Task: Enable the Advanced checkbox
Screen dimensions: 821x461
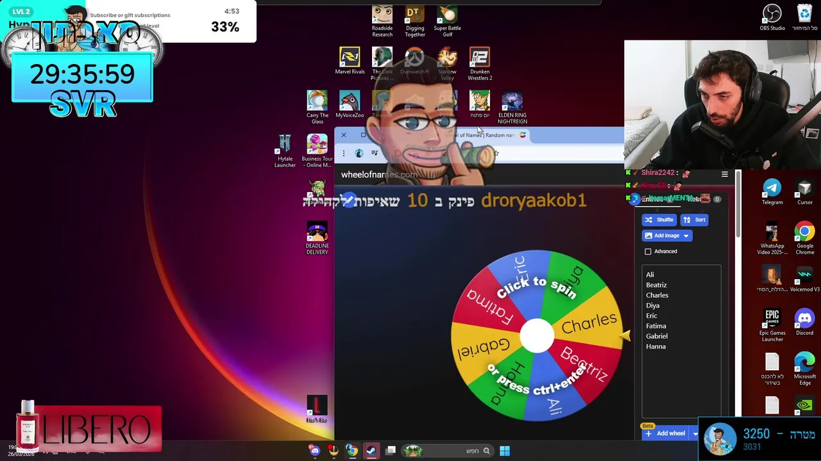Action: [x=648, y=252]
